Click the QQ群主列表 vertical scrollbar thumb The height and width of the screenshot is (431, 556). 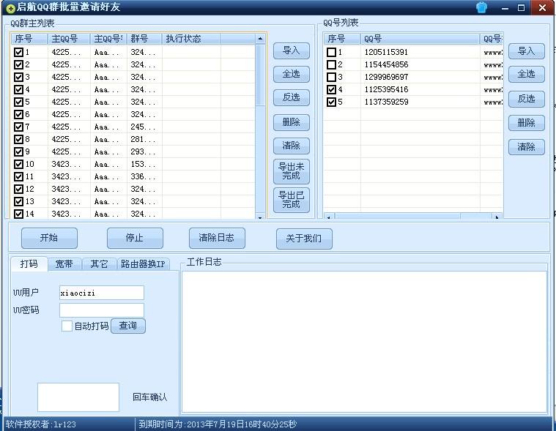click(260, 75)
